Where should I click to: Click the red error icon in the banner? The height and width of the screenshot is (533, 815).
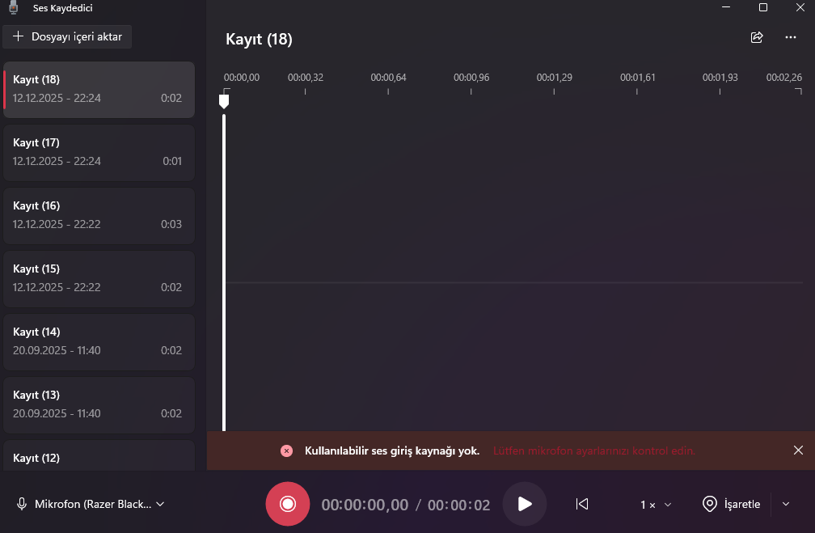286,451
